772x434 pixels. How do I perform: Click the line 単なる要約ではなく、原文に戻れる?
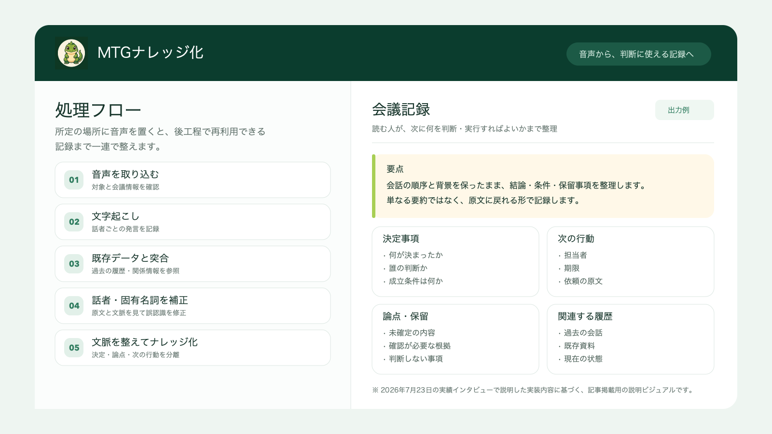coord(484,200)
